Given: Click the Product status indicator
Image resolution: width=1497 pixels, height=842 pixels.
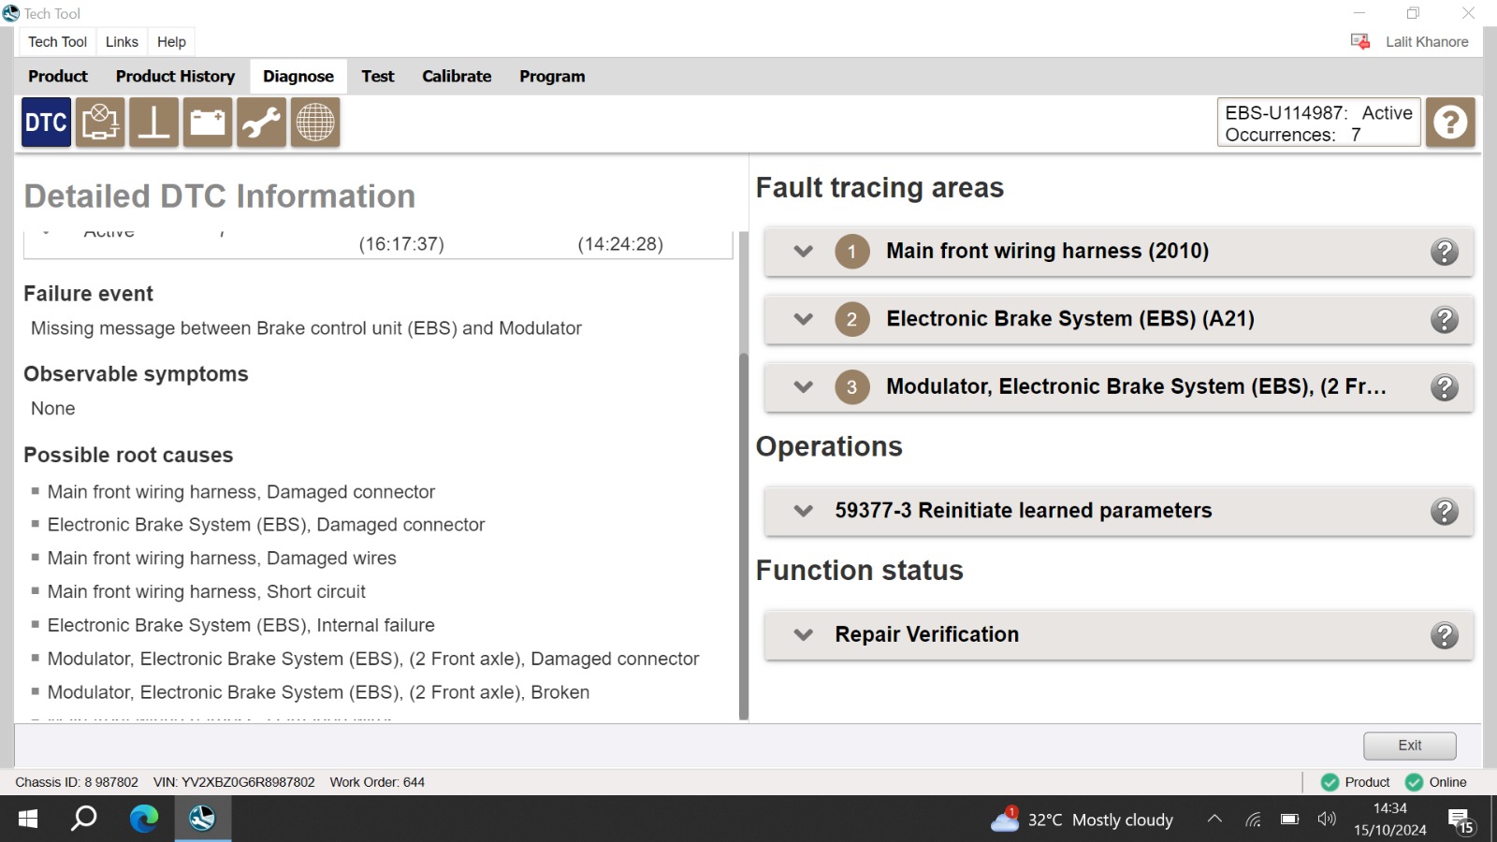Looking at the screenshot, I should point(1356,782).
